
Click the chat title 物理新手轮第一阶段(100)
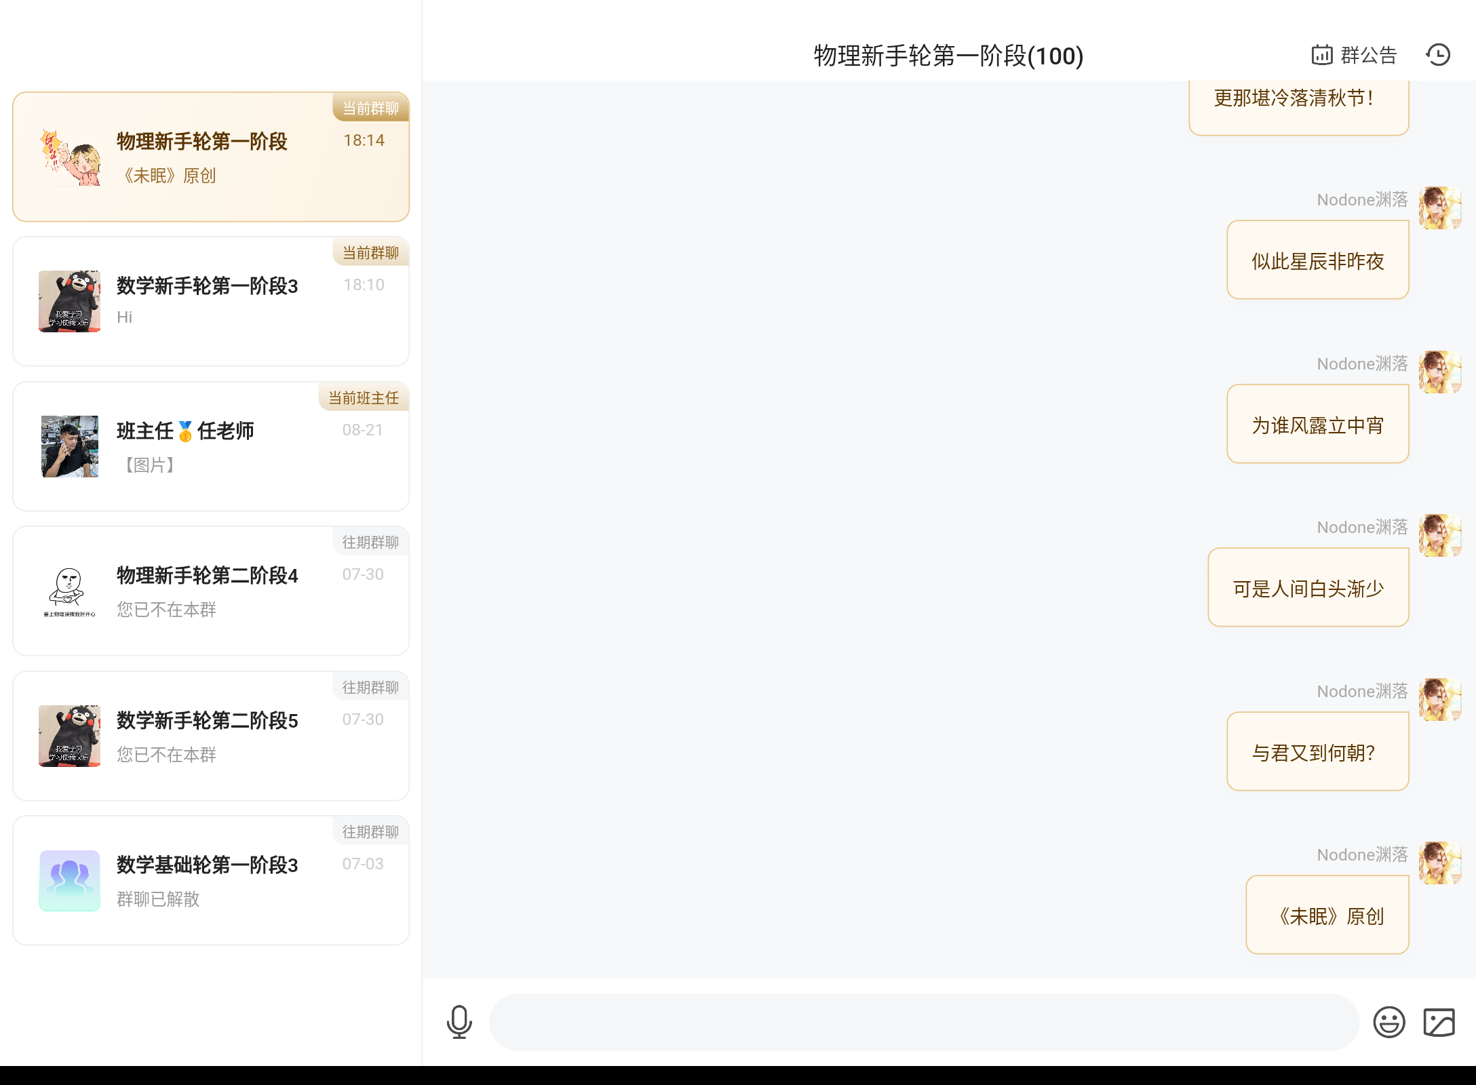pos(948,56)
